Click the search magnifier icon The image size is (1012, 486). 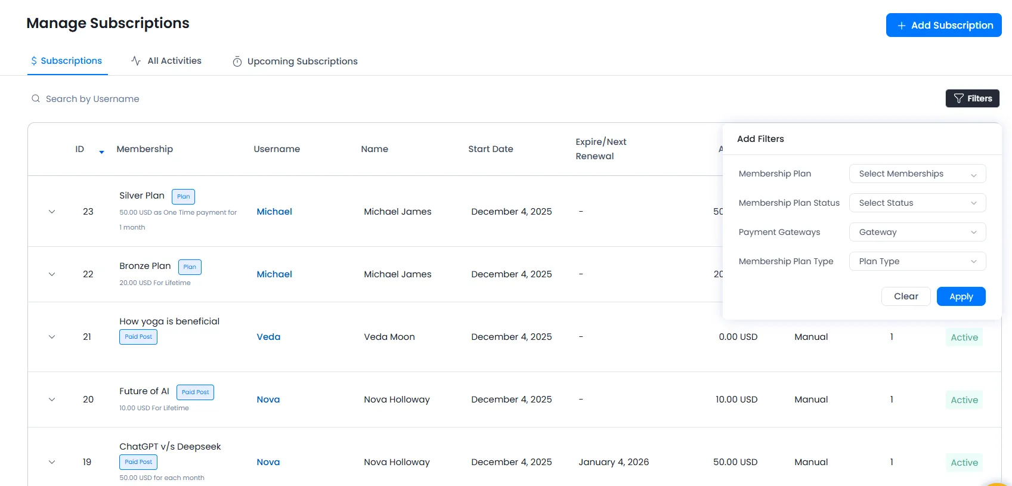pyautogui.click(x=36, y=98)
